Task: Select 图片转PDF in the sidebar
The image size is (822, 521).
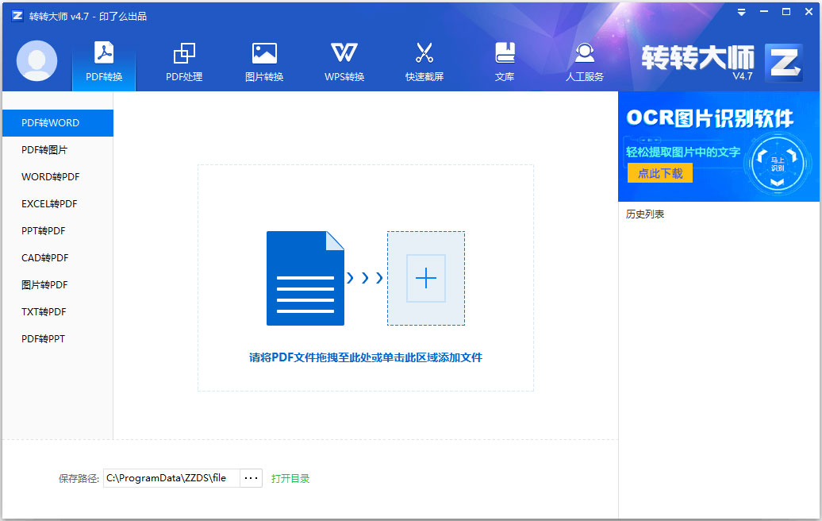Action: pyautogui.click(x=58, y=285)
